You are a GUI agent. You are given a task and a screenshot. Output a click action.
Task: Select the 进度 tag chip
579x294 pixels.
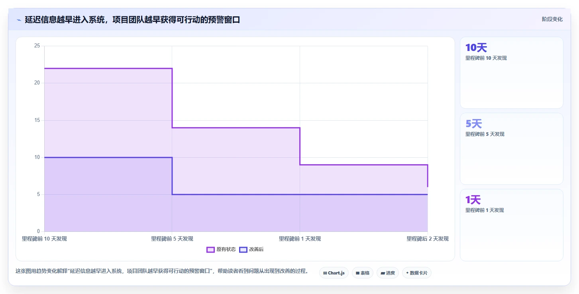(x=387, y=273)
